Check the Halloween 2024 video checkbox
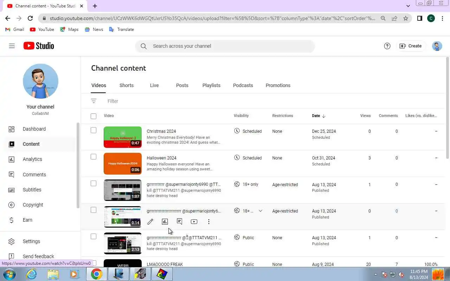Image resolution: width=450 pixels, height=281 pixels. 94,157
